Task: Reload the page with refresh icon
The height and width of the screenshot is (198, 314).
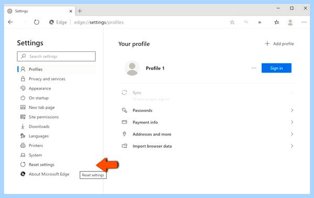Action: point(37,22)
